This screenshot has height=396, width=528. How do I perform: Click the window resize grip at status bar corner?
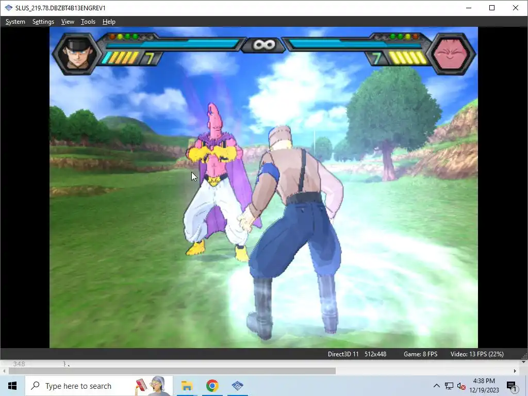524,356
